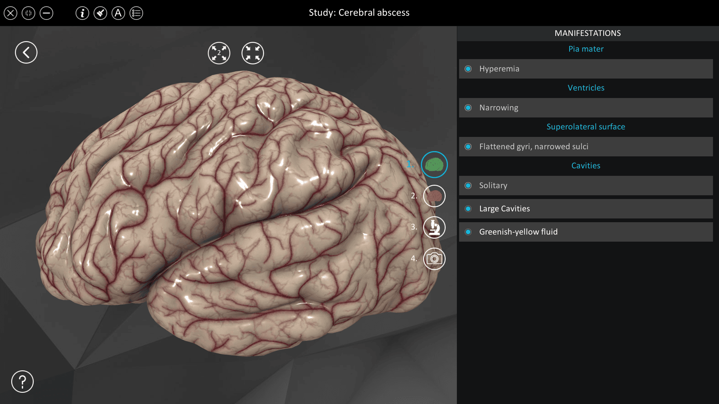The width and height of the screenshot is (719, 404).
Task: Toggle the Solitary radio indicator
Action: (468, 186)
